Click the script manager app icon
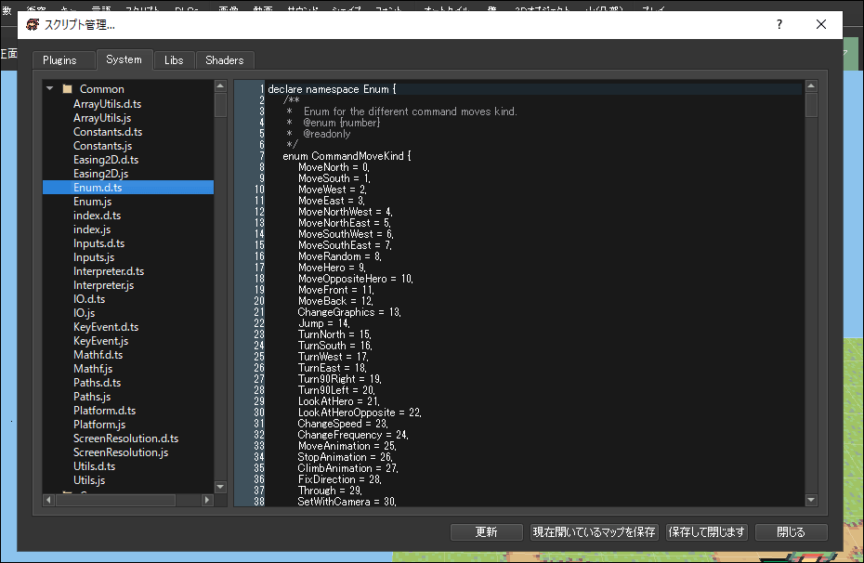The image size is (864, 563). point(33,25)
